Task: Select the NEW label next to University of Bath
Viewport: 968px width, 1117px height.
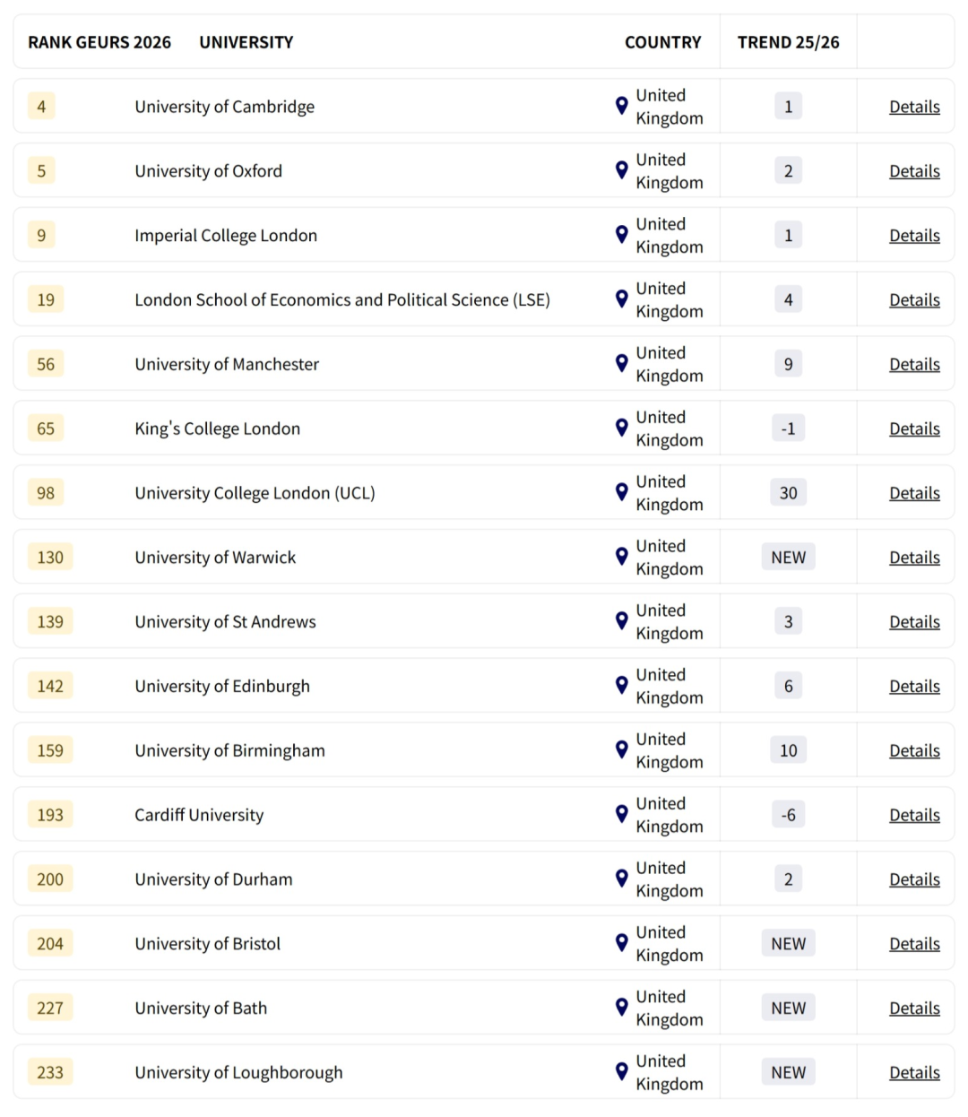Action: point(788,1008)
